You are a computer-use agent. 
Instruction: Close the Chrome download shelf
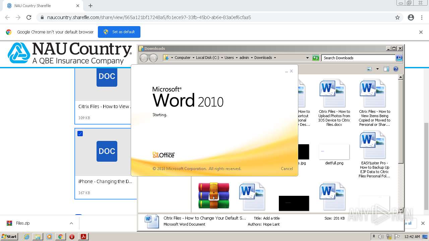(x=423, y=223)
